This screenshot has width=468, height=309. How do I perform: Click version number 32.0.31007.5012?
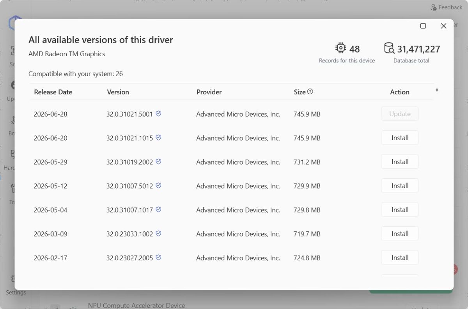(x=129, y=186)
